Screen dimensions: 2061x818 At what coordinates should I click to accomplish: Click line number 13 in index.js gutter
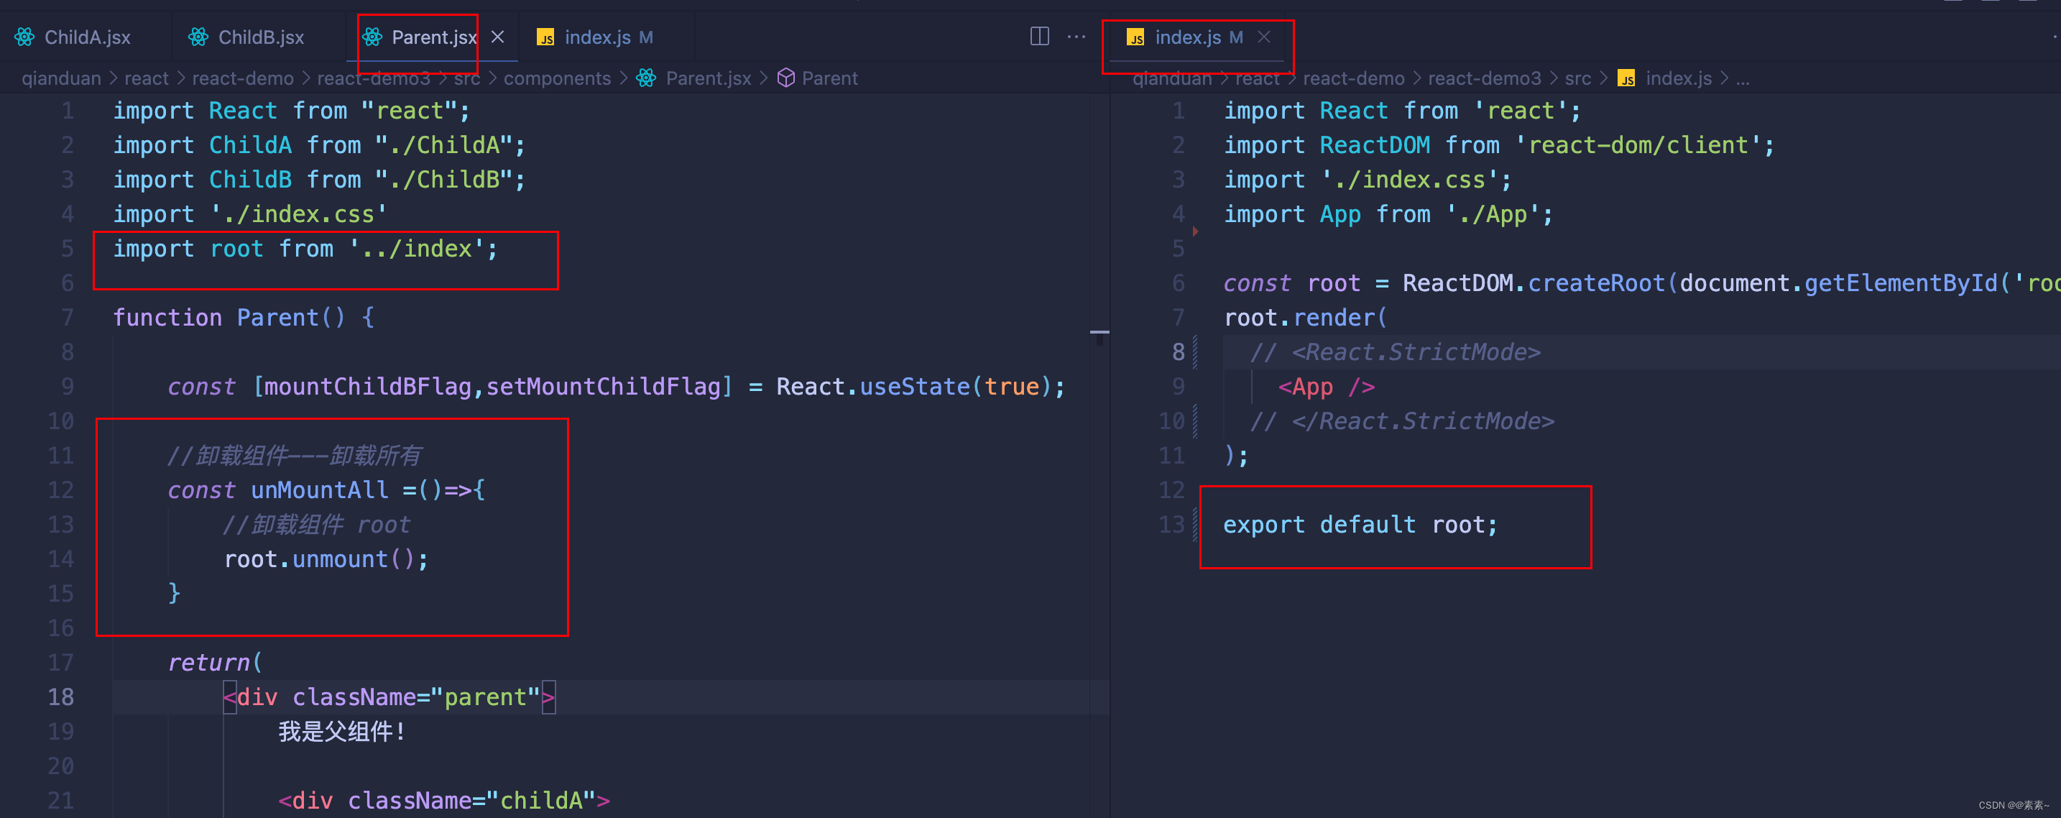(1171, 524)
